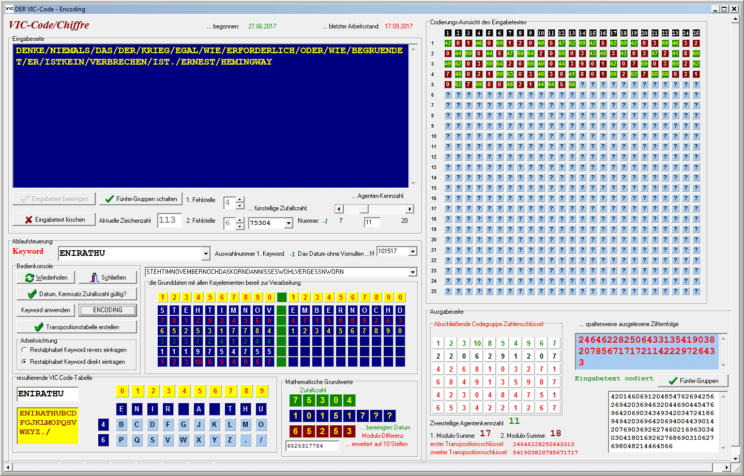Viewport: 744px width, 476px height.
Task: Select Restalphabet Keyword direkt eintragen
Action: [24, 362]
